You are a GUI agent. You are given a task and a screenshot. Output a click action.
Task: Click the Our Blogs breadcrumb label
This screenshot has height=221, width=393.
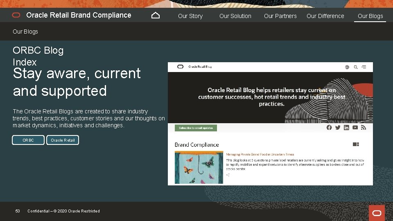pyautogui.click(x=25, y=32)
